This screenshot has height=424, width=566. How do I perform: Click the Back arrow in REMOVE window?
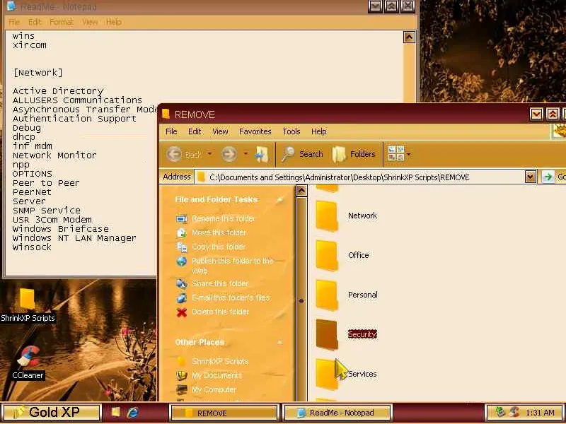(x=174, y=154)
